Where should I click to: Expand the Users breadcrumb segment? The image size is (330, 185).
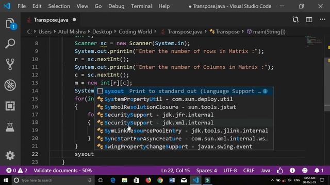[x=45, y=32]
